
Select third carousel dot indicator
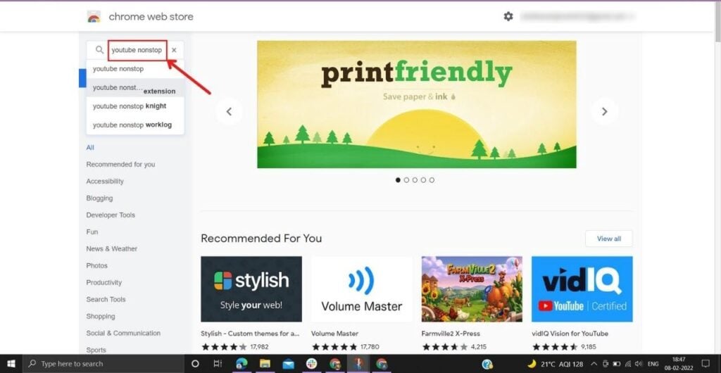click(x=415, y=180)
